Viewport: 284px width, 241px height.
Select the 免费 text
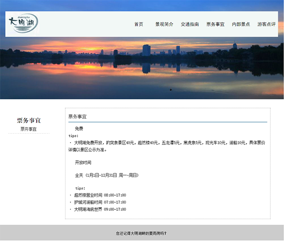click(79, 129)
